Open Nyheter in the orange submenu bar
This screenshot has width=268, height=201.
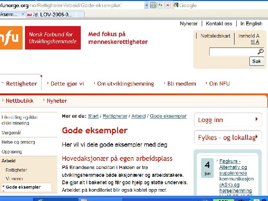pyautogui.click(x=57, y=100)
